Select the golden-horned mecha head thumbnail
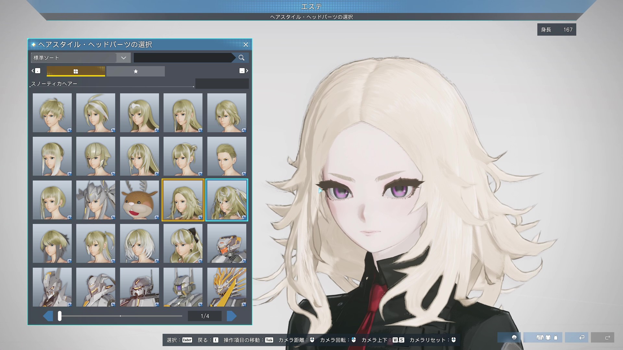623x350 pixels. 226,287
